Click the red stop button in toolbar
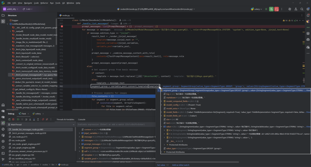Image resolution: width=311 pixels, height=167 pixels. tap(276, 9)
